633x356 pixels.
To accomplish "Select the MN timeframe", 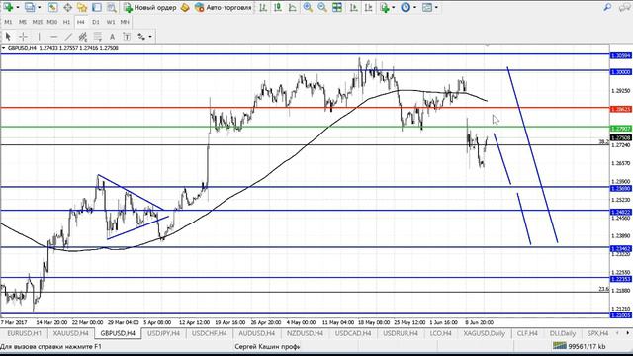I will [x=125, y=22].
